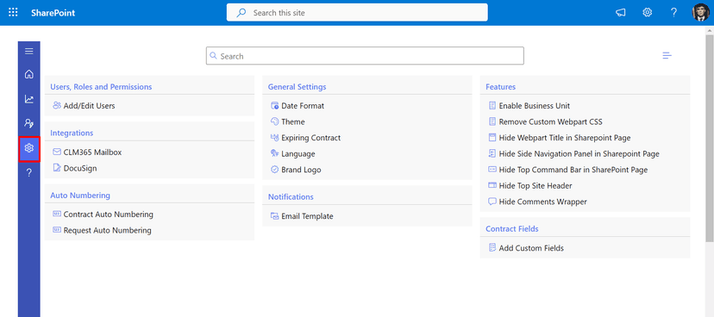Open SharePoint settings gear in header
The image size is (714, 317).
(647, 12)
